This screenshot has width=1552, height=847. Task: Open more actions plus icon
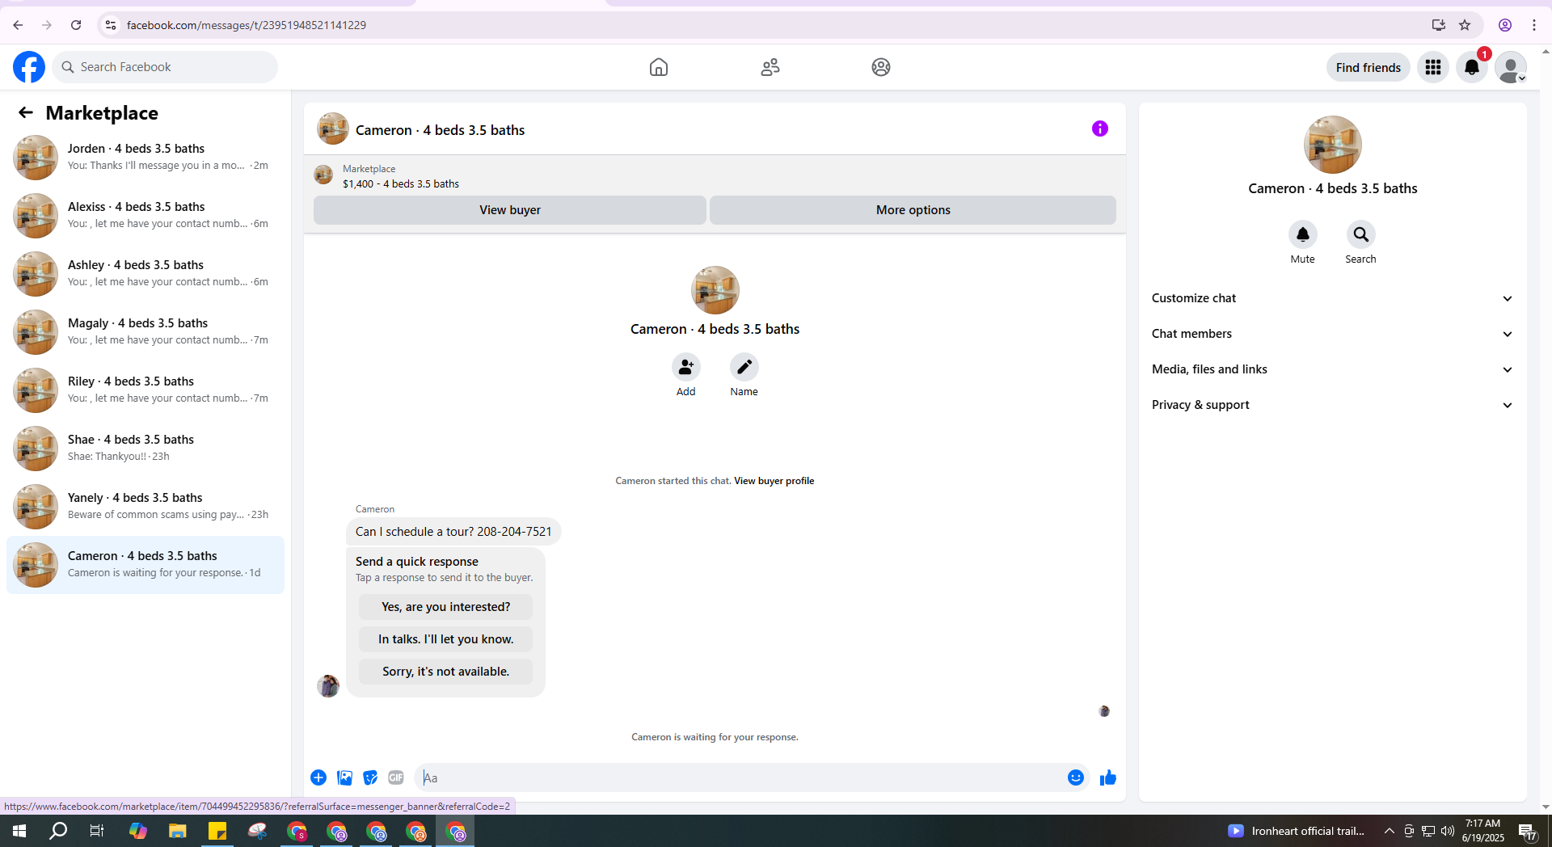click(318, 777)
